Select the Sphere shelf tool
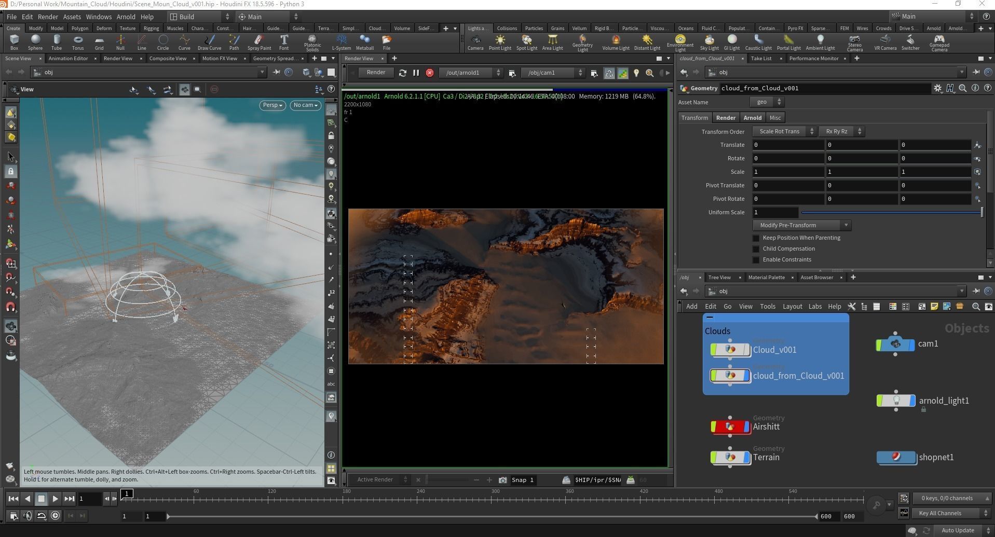The width and height of the screenshot is (995, 537). click(x=35, y=42)
